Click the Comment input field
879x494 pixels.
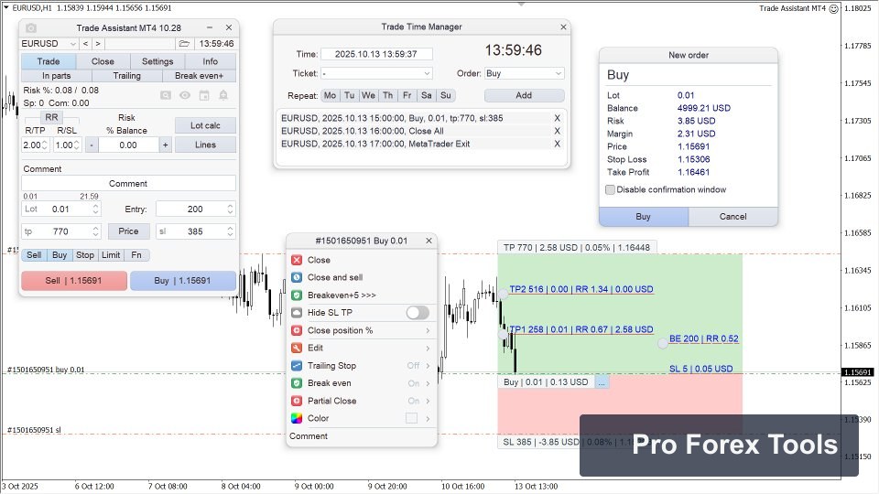(128, 183)
